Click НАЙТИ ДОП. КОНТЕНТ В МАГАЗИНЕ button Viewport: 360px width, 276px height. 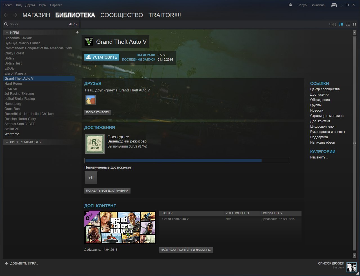coord(186,250)
